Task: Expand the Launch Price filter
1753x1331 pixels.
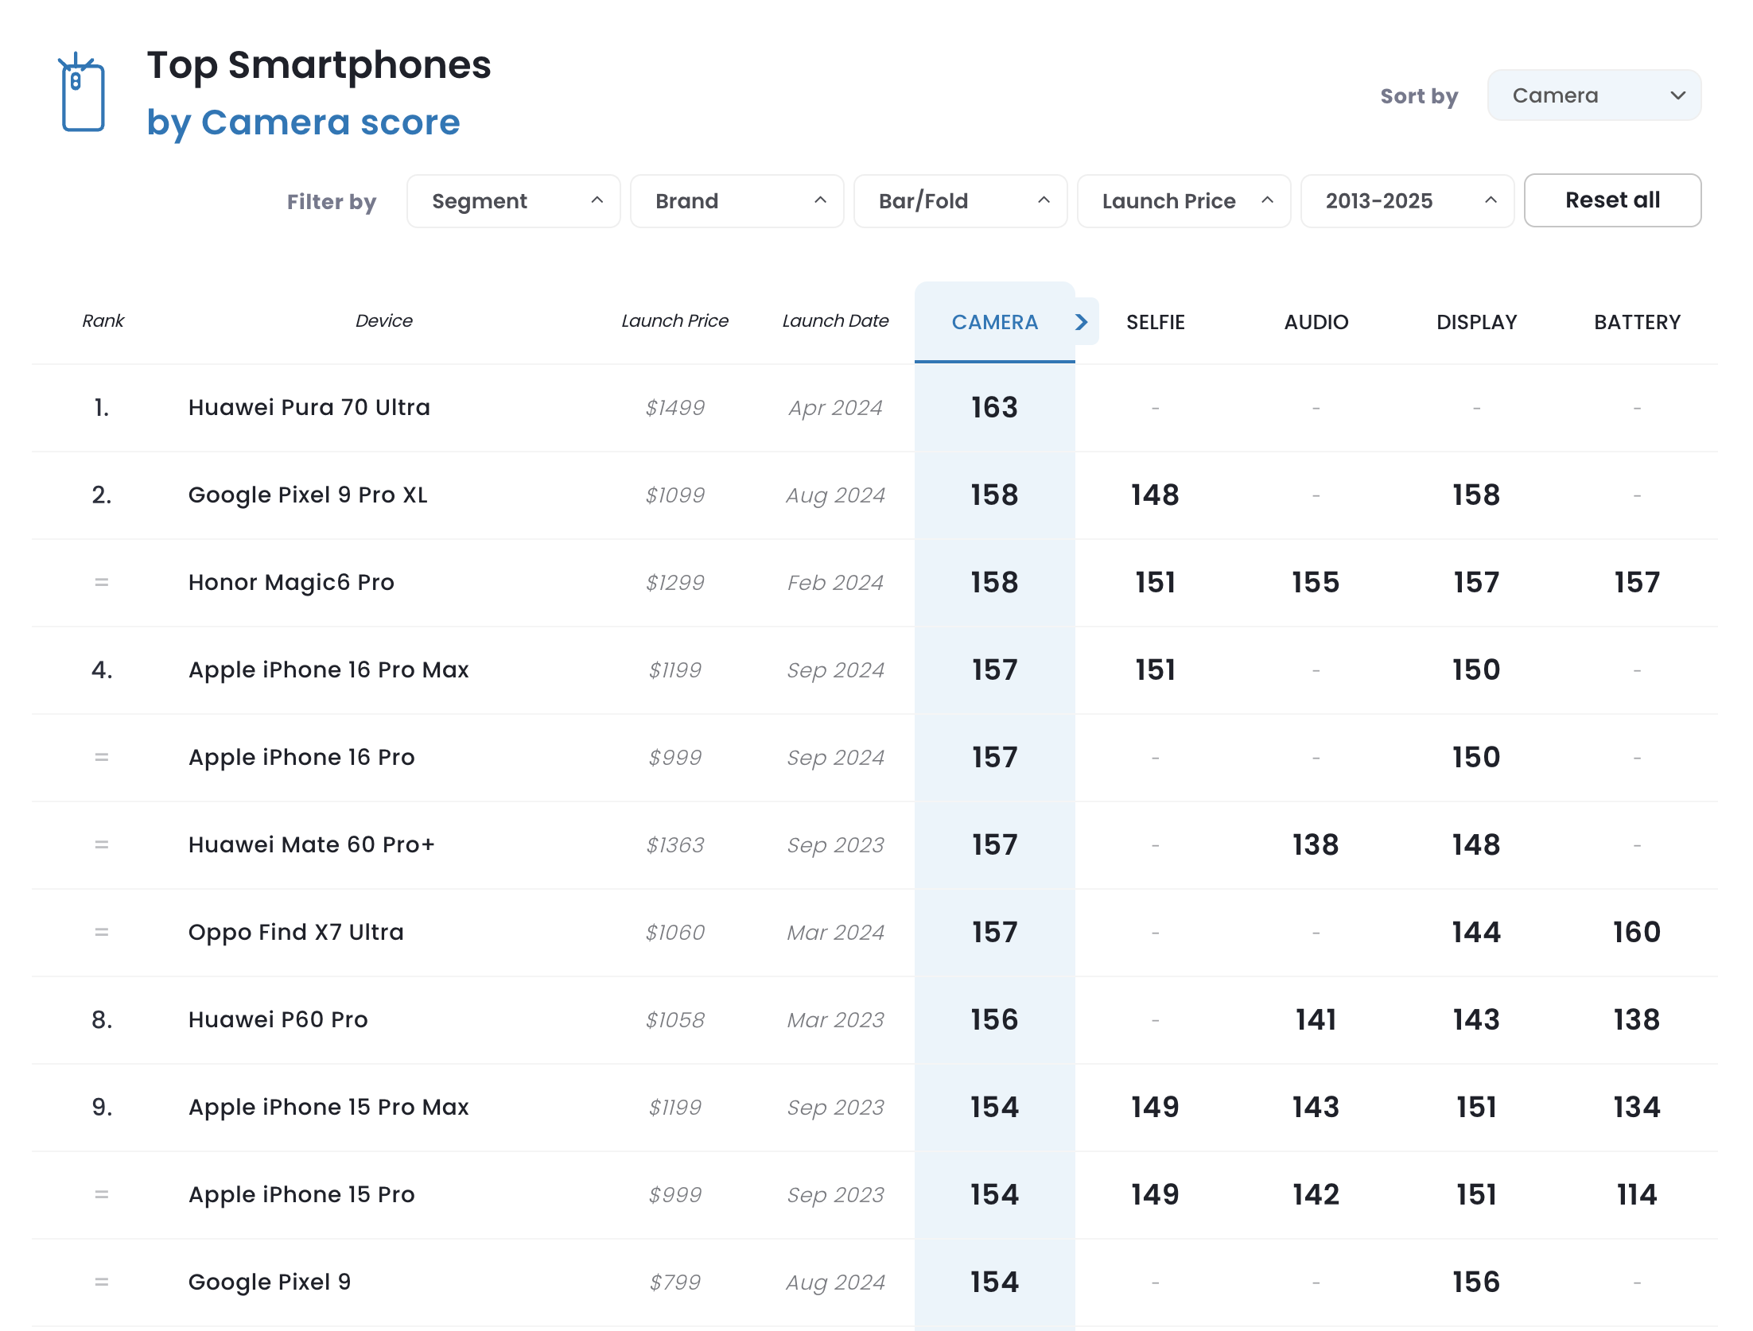Action: (x=1184, y=201)
